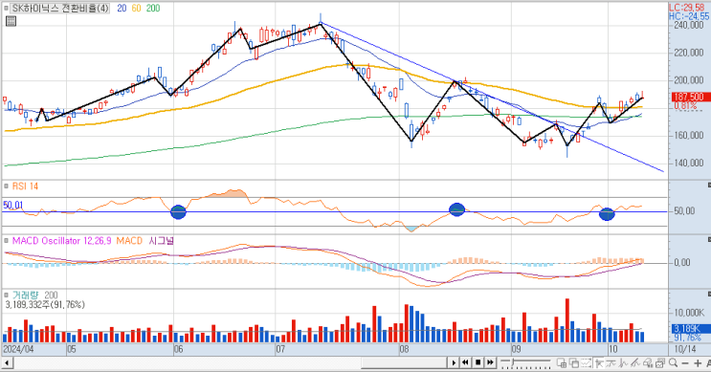The image size is (711, 372).
Task: Toggle the square marker beside 거래량
Action: coord(6,295)
